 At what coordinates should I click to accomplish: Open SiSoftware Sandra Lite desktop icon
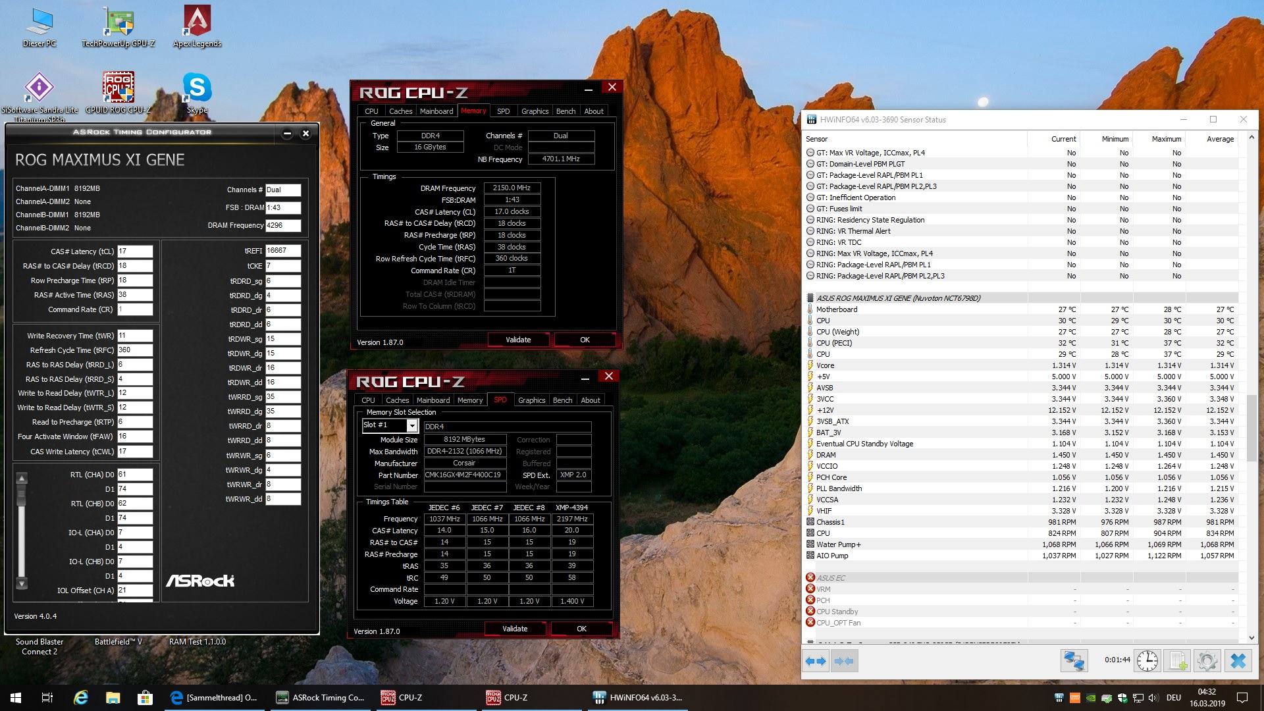coord(39,97)
